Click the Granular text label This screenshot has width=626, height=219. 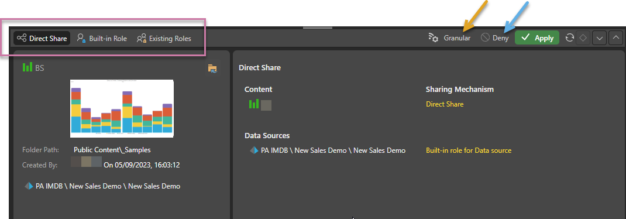(457, 39)
